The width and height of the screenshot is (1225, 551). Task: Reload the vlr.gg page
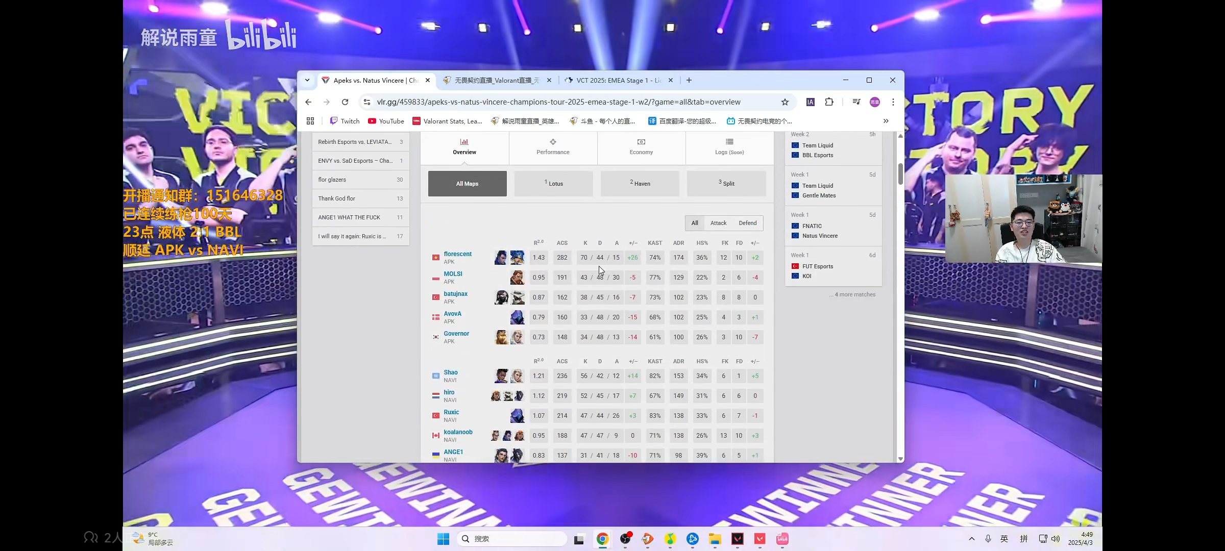345,102
